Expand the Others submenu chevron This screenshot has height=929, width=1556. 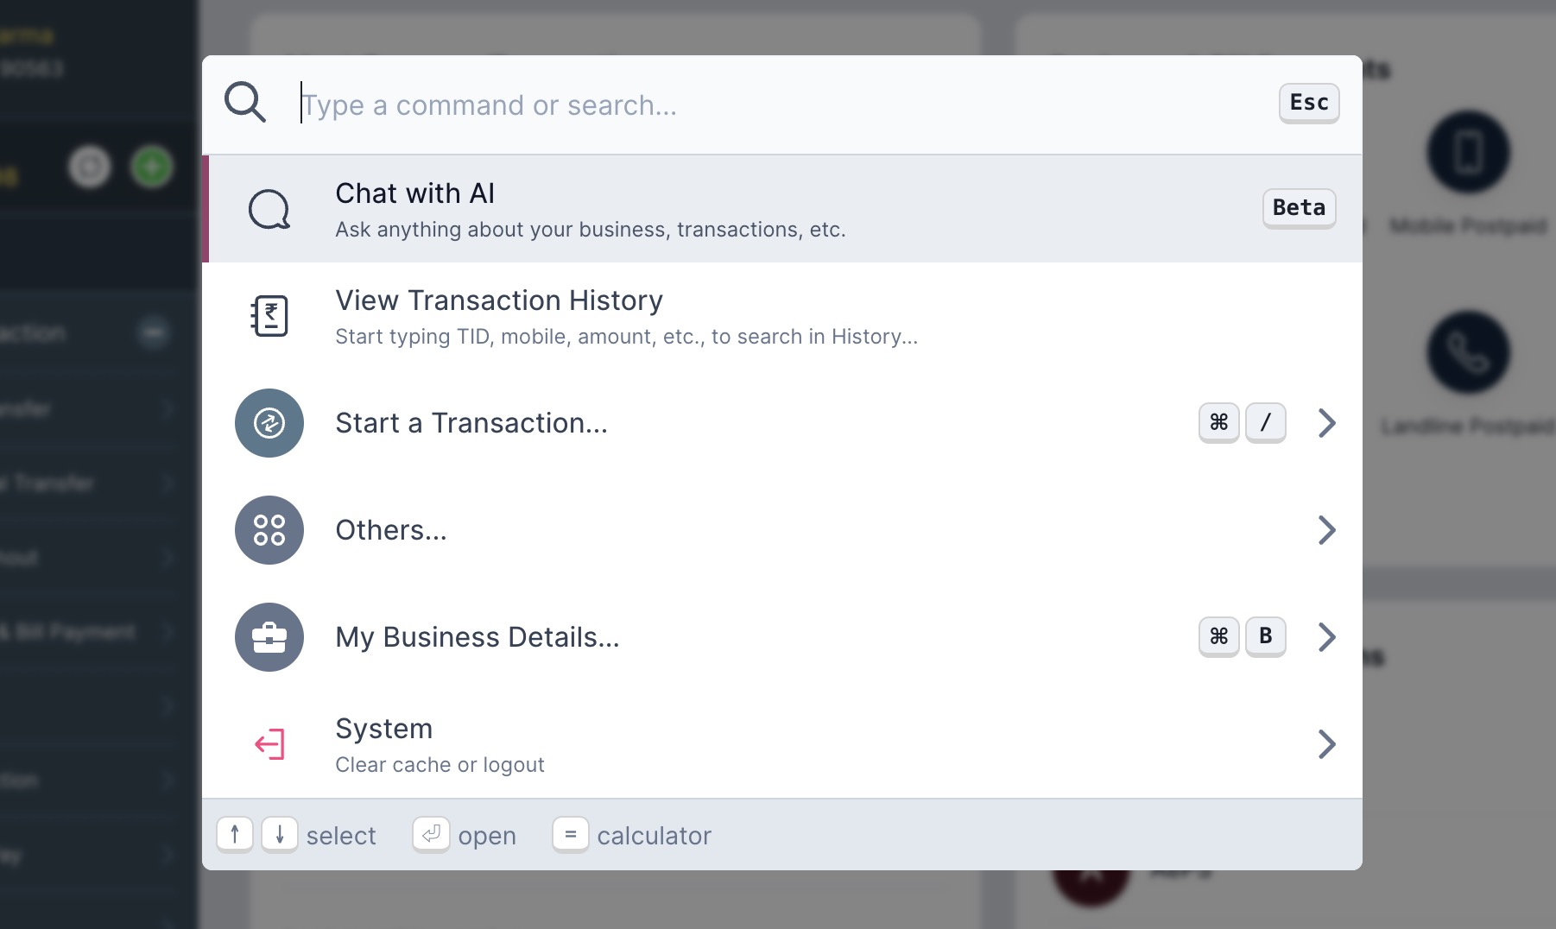1326,530
